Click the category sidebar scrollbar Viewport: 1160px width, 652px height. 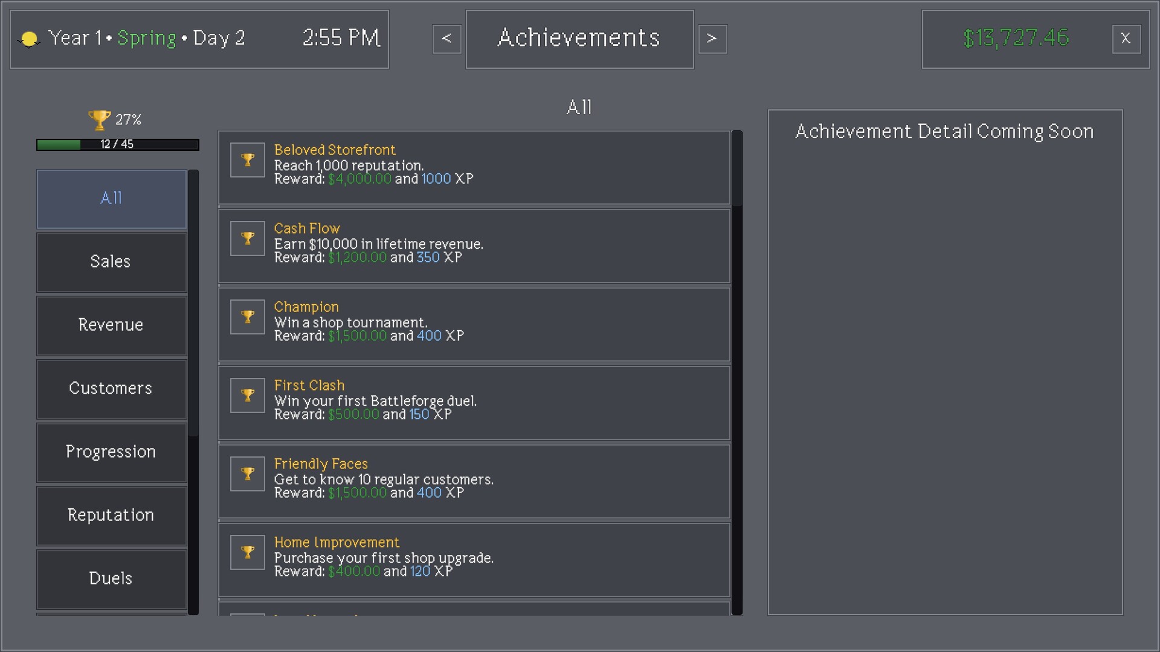click(193, 303)
